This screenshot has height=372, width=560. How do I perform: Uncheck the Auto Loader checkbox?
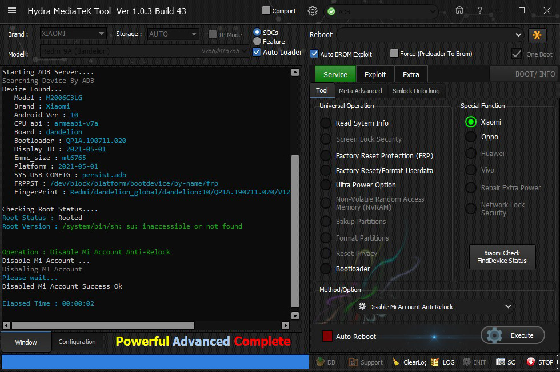[x=257, y=52]
